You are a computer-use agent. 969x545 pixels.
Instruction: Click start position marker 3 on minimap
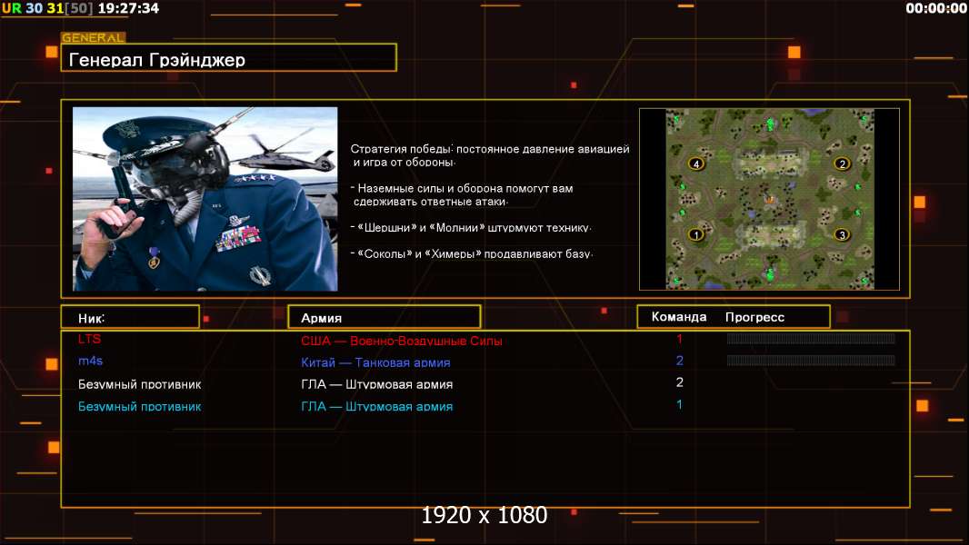pyautogui.click(x=842, y=234)
